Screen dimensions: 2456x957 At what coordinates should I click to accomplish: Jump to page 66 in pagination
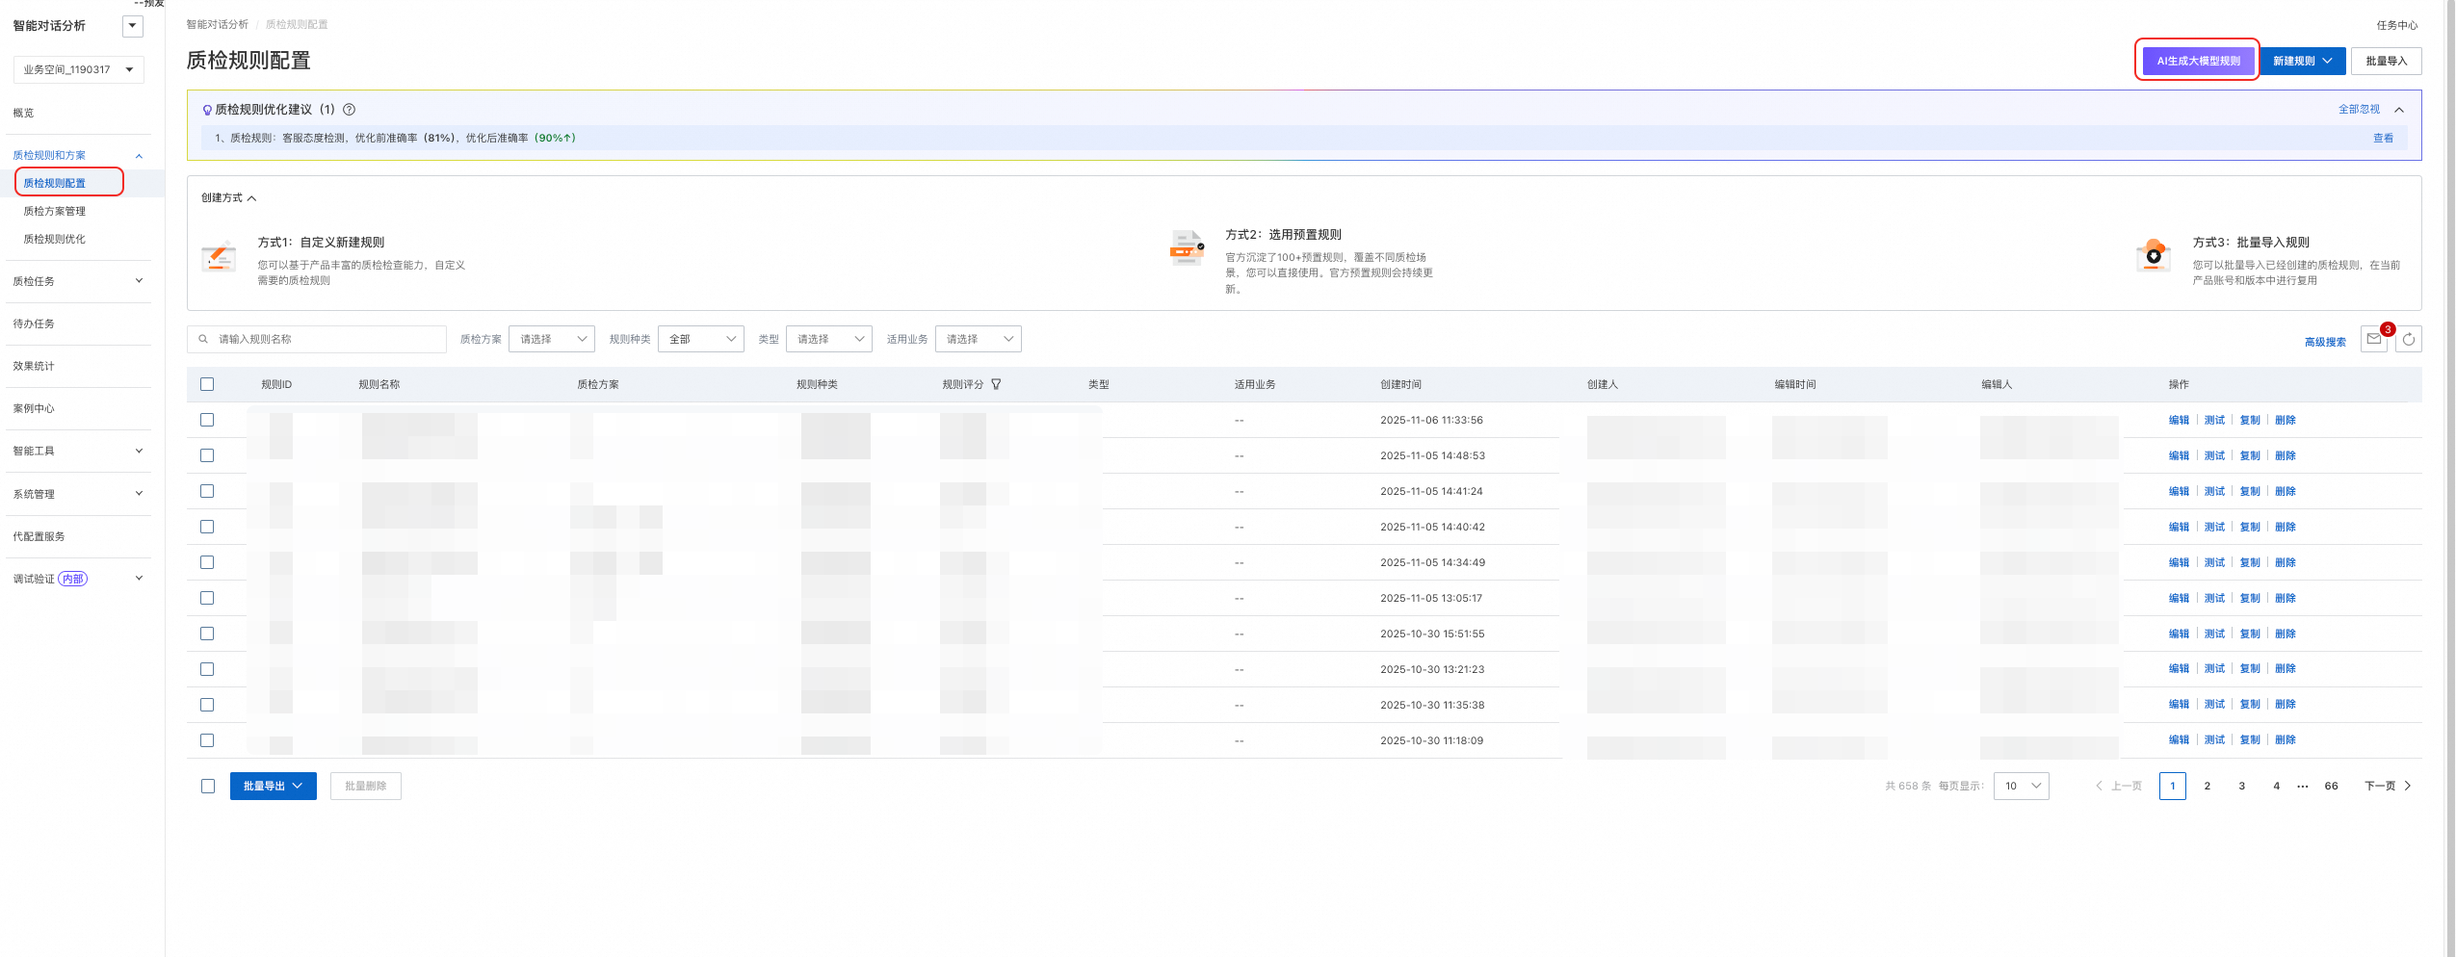pos(2331,786)
